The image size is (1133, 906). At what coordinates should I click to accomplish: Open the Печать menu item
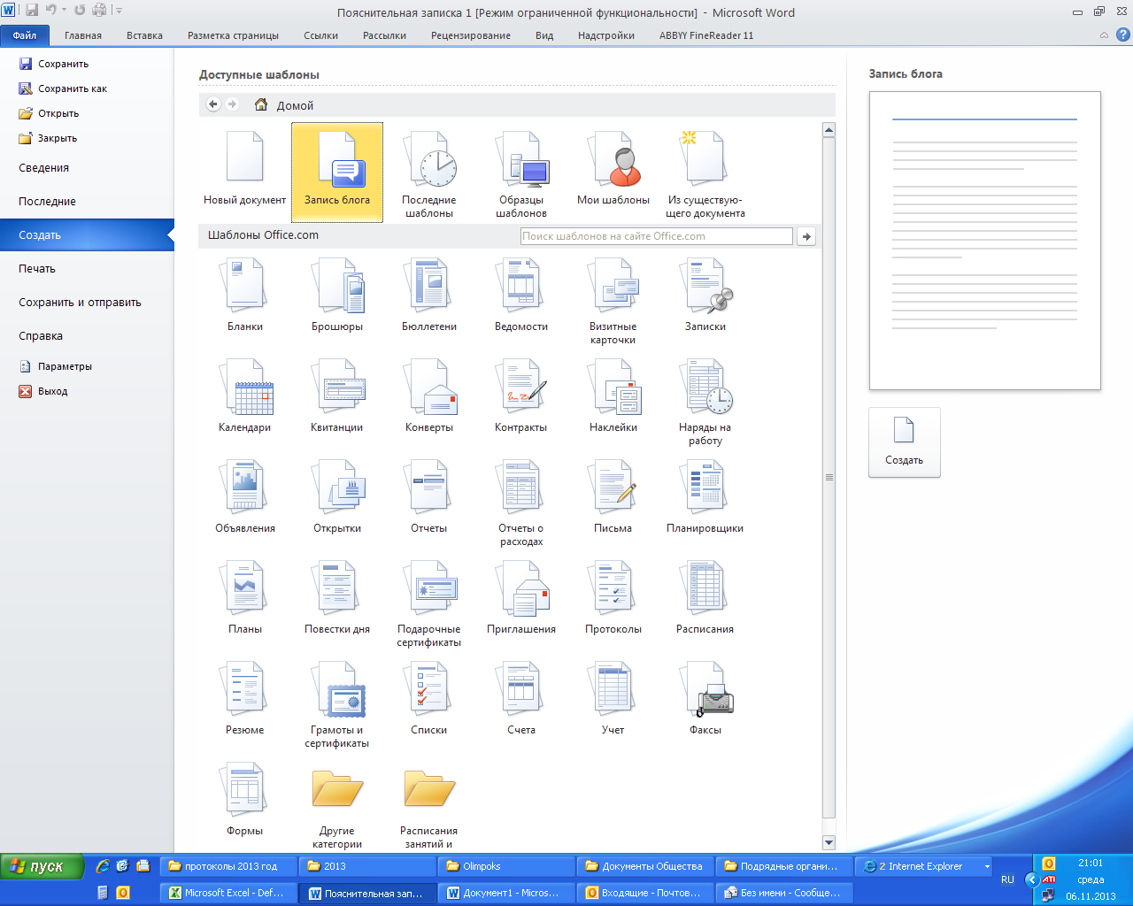pyautogui.click(x=37, y=269)
